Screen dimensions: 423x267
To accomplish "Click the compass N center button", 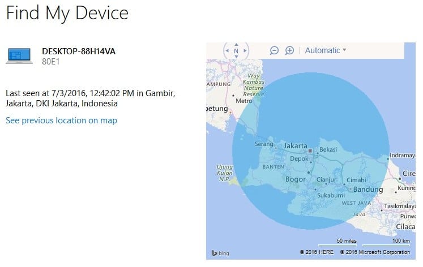I will (236, 51).
